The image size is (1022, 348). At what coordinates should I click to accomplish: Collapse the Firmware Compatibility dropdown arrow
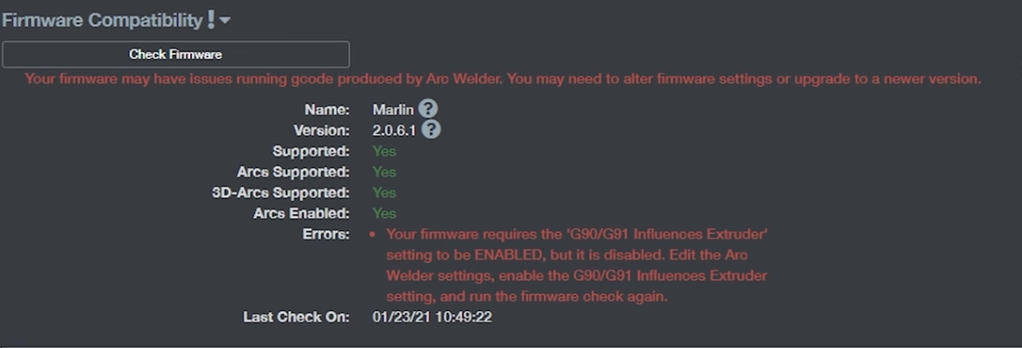coord(225,21)
